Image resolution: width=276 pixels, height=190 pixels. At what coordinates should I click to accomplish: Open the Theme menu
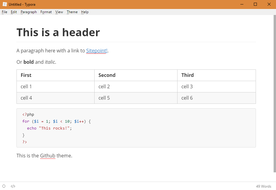pyautogui.click(x=72, y=12)
